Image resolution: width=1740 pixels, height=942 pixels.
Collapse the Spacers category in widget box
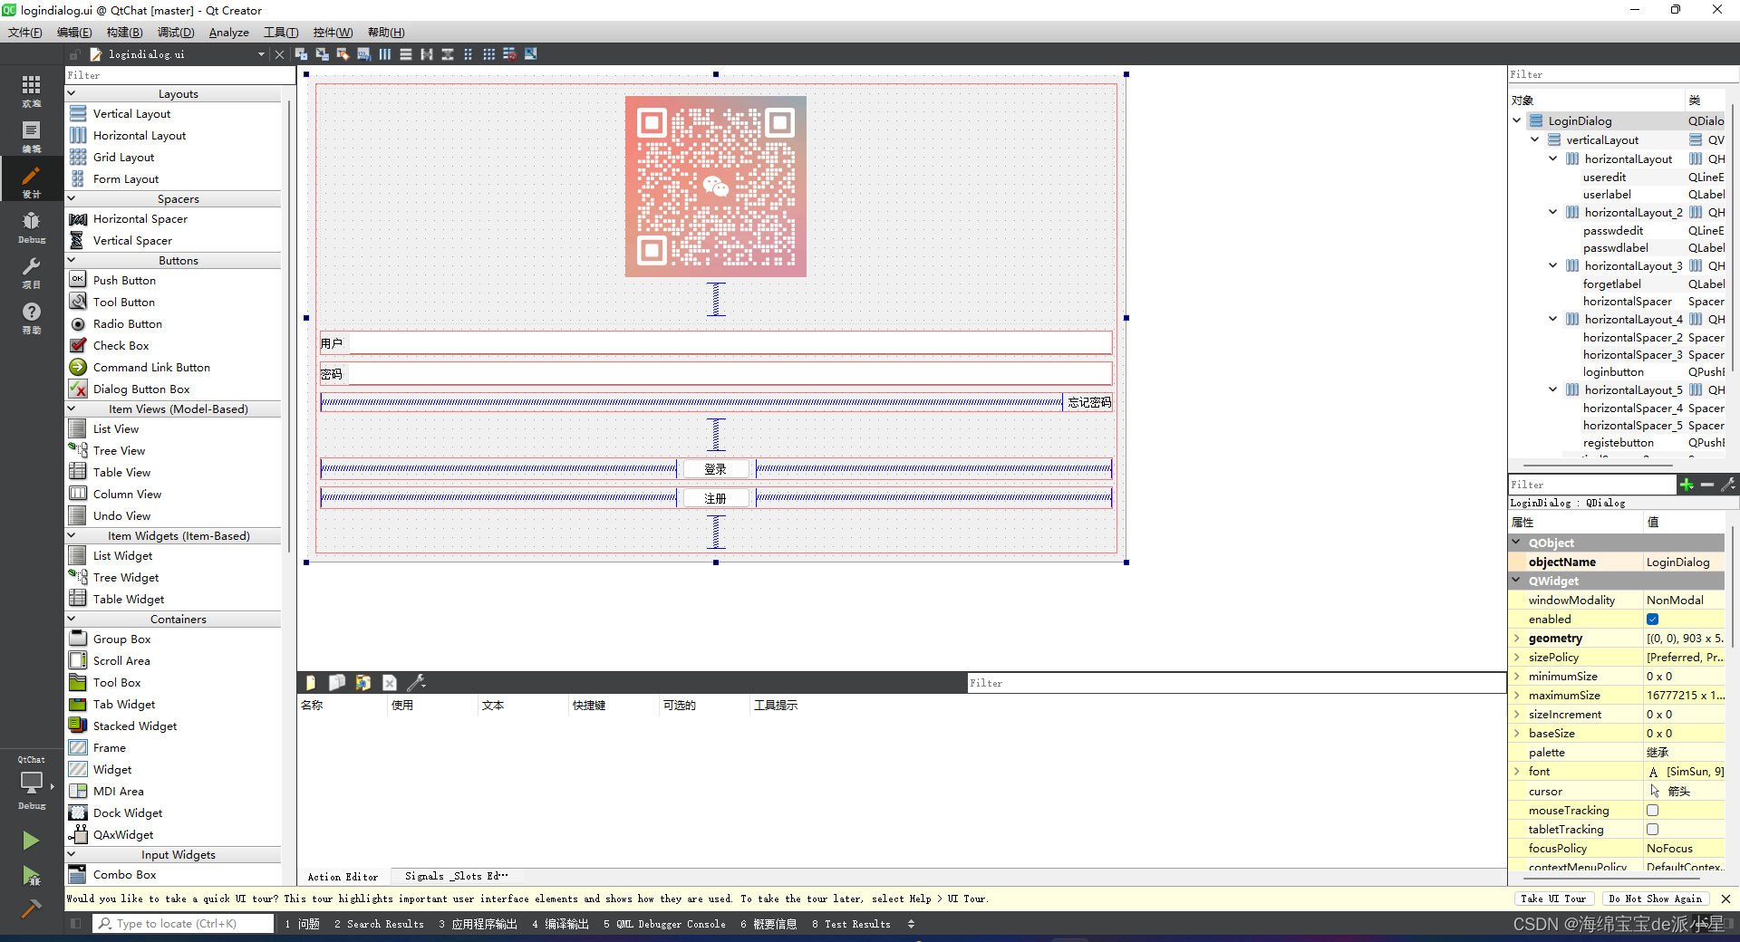click(72, 198)
